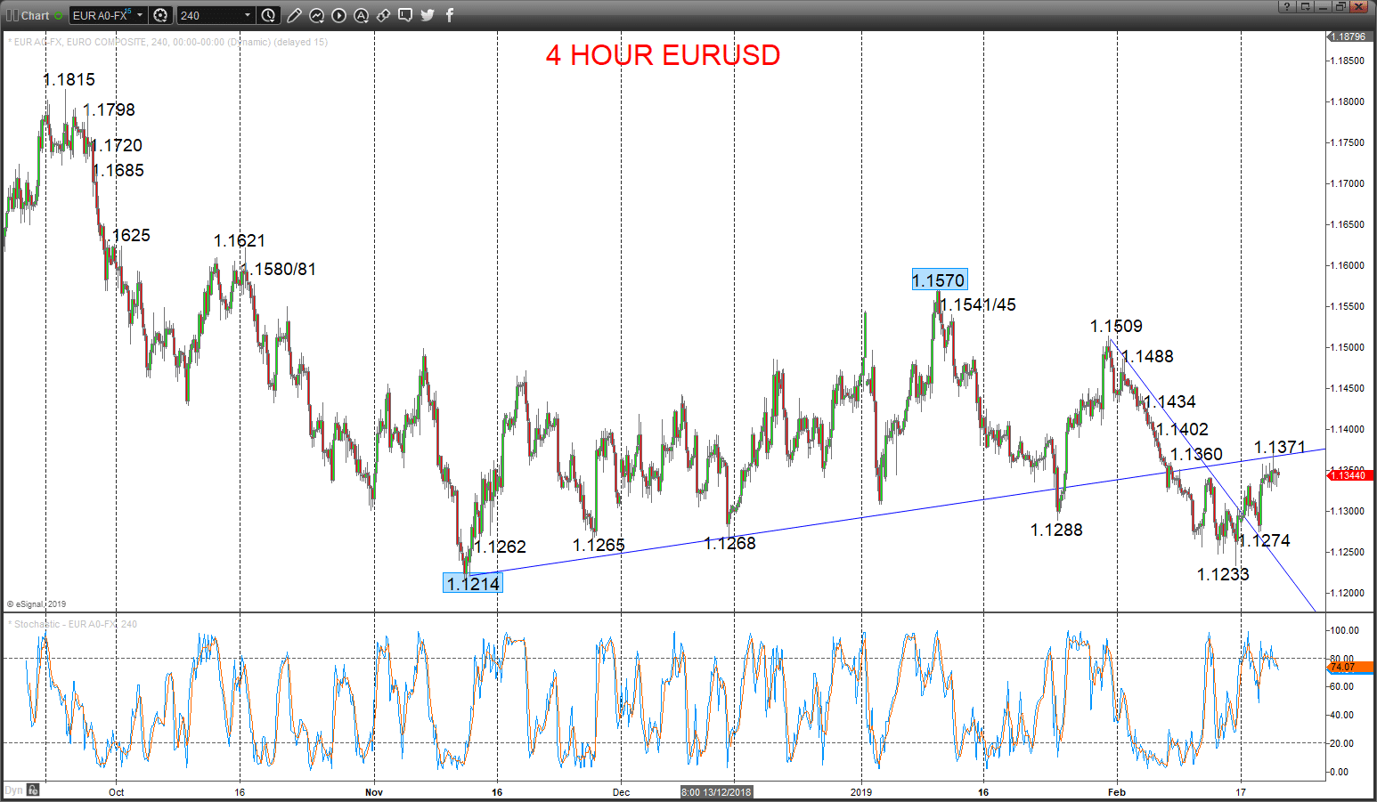Click the 1.15000 price axis level
Viewport: 1377px width, 802px height.
coord(1348,347)
